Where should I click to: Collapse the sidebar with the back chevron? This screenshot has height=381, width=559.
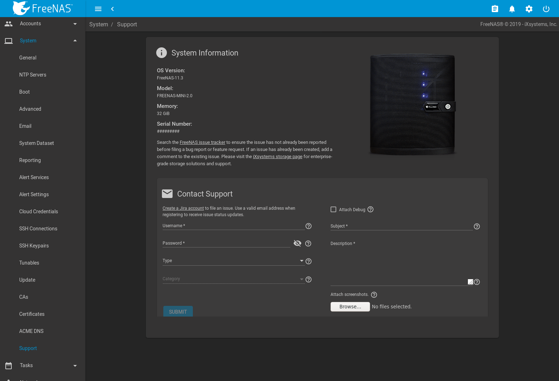[x=112, y=9]
